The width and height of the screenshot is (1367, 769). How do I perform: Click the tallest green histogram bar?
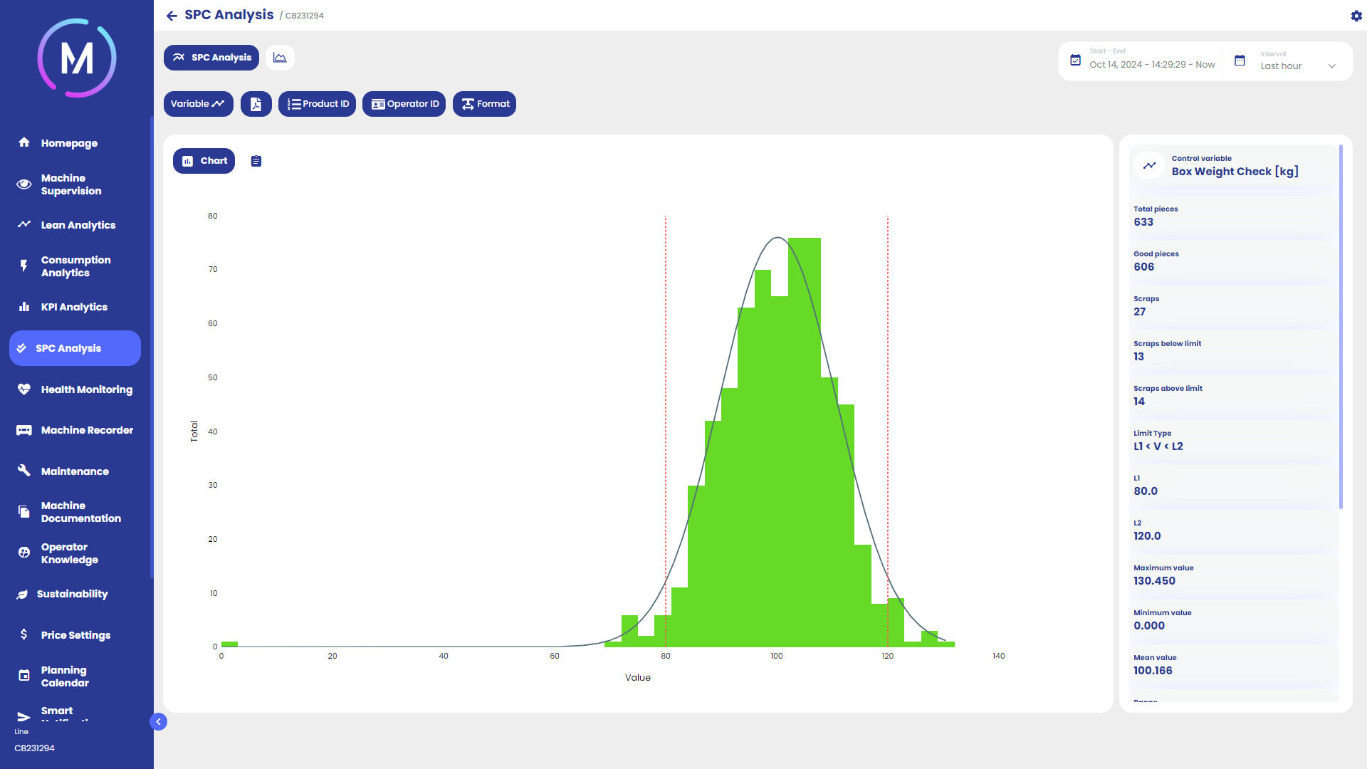coord(805,441)
